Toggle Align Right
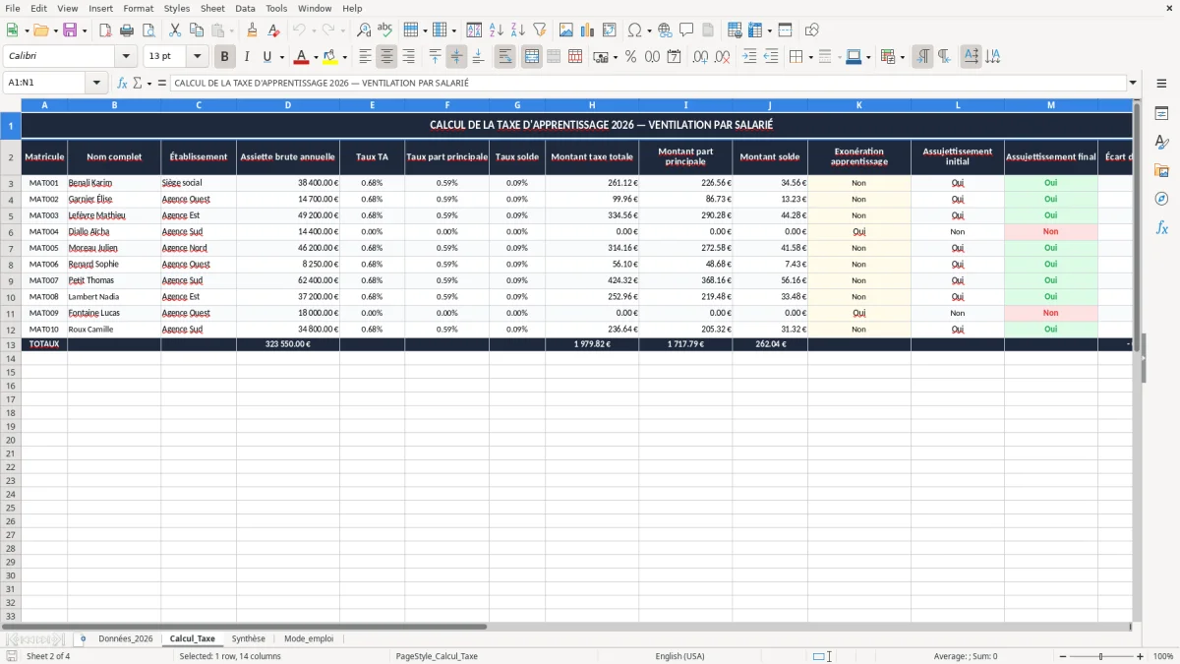Viewport: 1180px width, 664px height. point(408,57)
